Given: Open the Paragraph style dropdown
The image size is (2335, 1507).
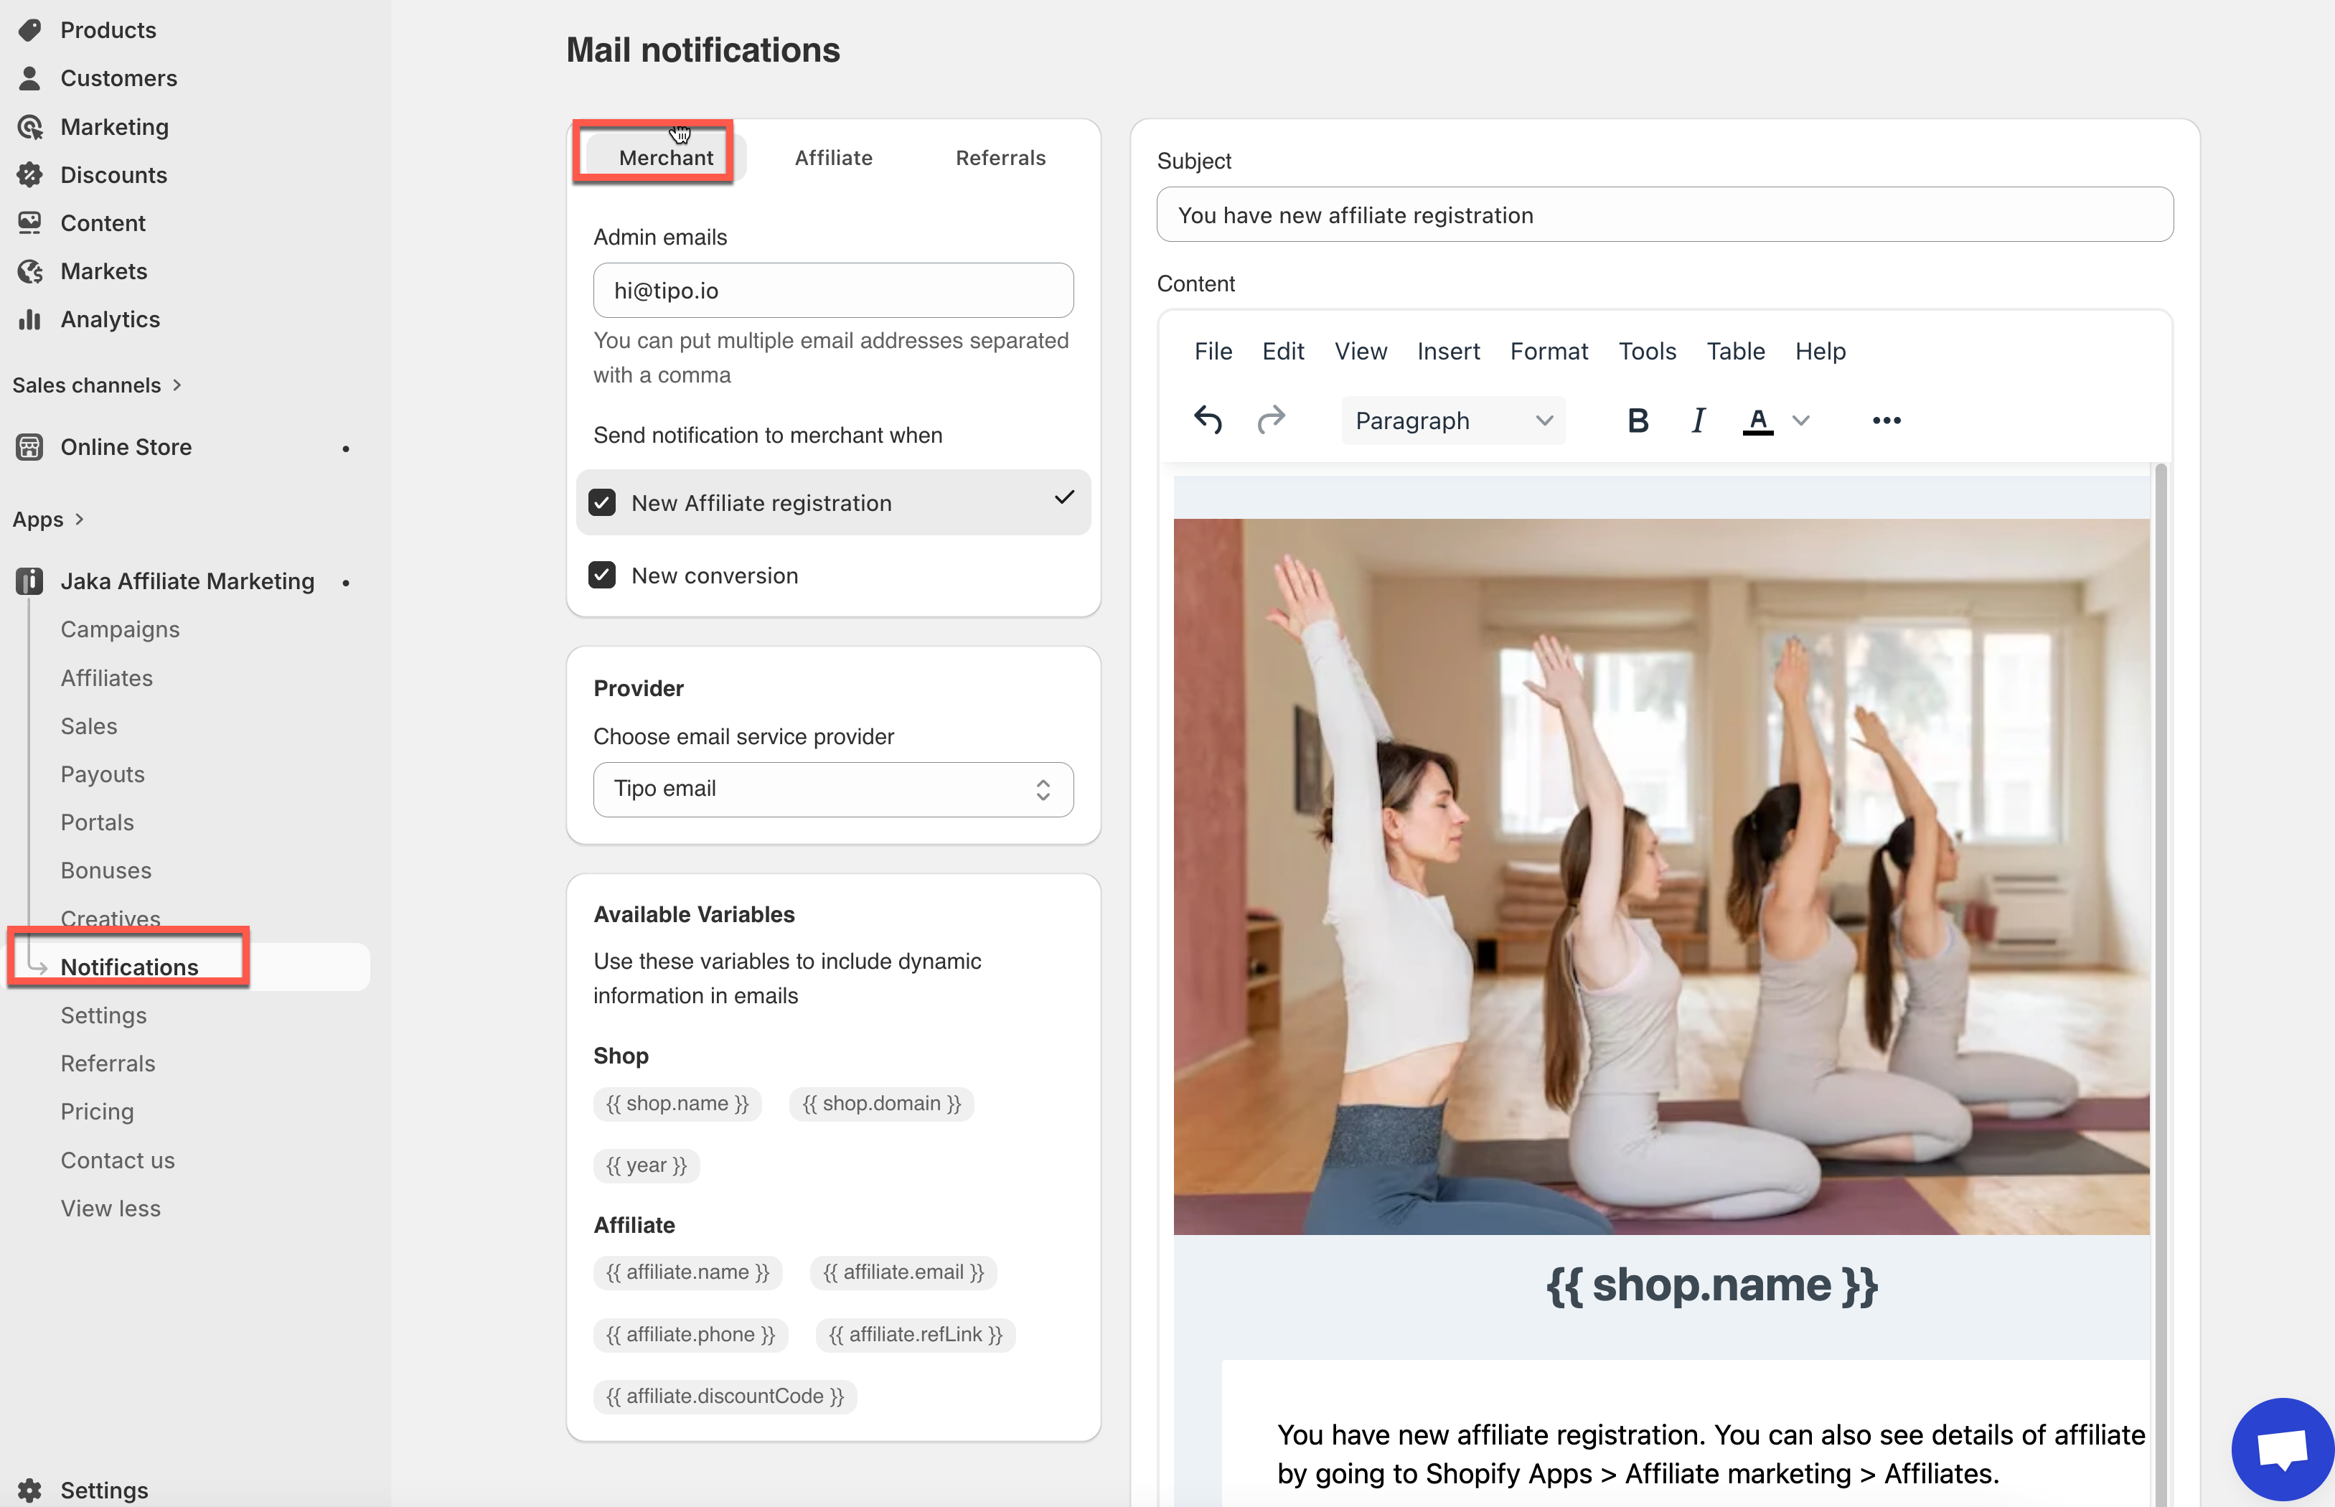Looking at the screenshot, I should [1452, 420].
